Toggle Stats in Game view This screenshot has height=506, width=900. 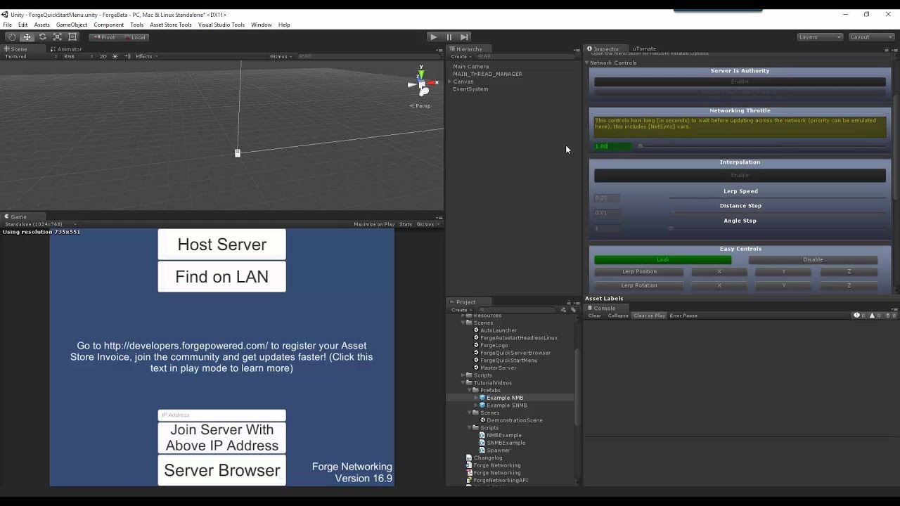[x=406, y=224]
